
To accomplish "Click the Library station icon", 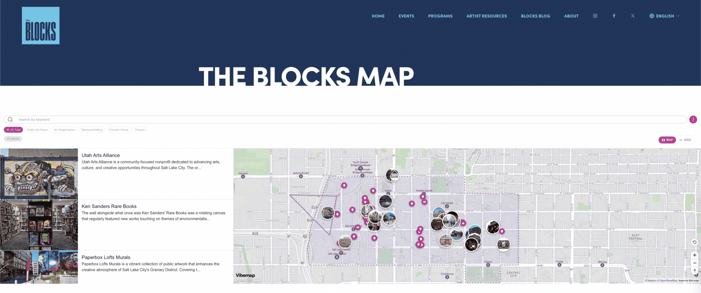I will (488, 265).
